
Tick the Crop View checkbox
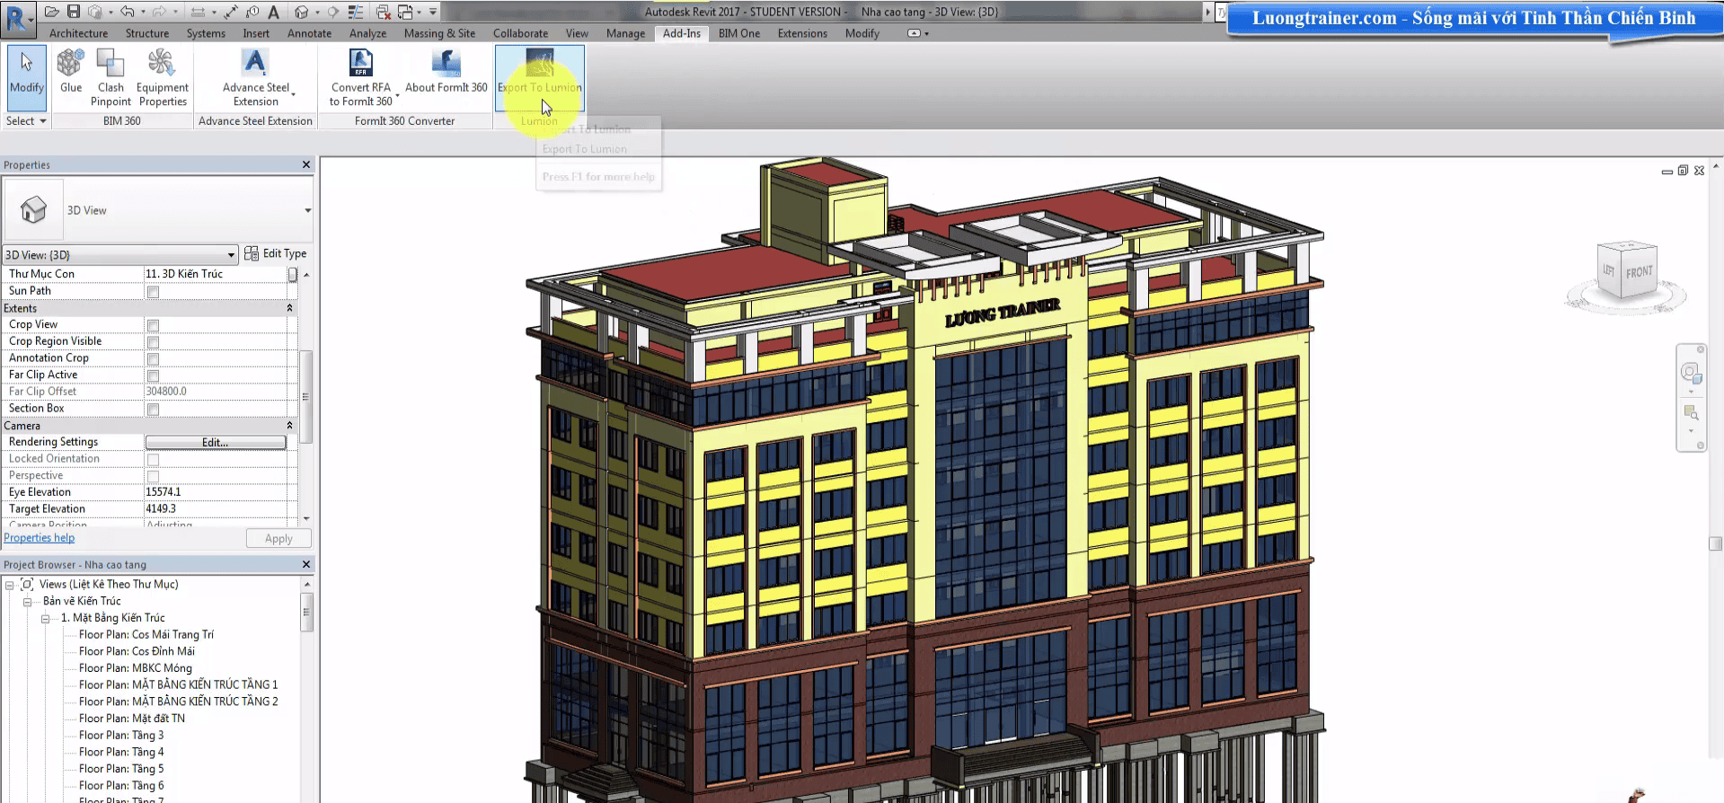(x=153, y=325)
